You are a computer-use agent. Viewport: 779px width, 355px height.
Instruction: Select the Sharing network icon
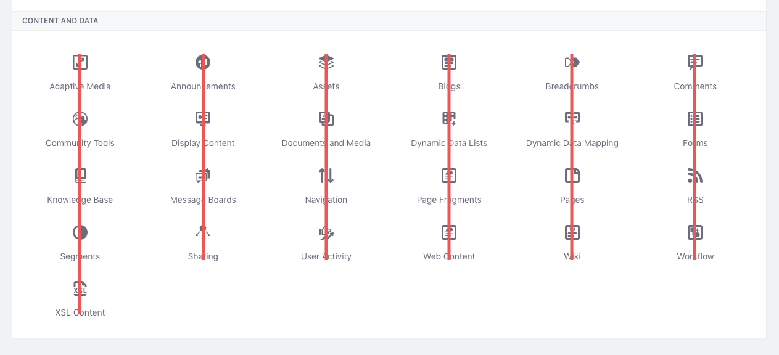tap(203, 232)
